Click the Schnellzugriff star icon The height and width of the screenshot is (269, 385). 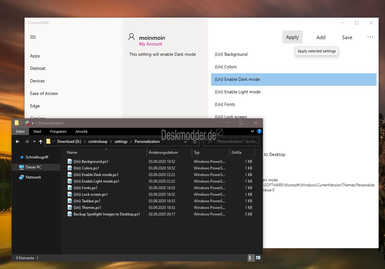click(x=22, y=157)
